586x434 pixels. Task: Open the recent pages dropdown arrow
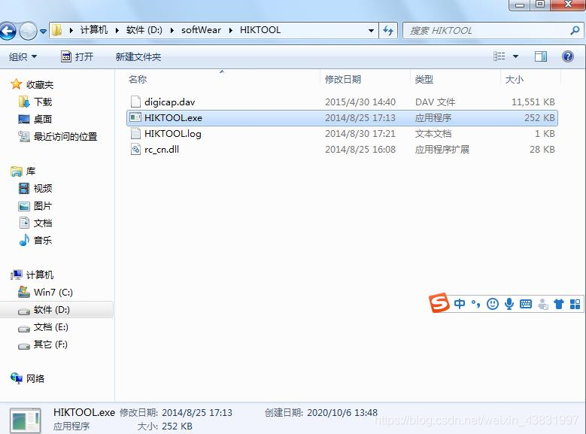pyautogui.click(x=43, y=32)
